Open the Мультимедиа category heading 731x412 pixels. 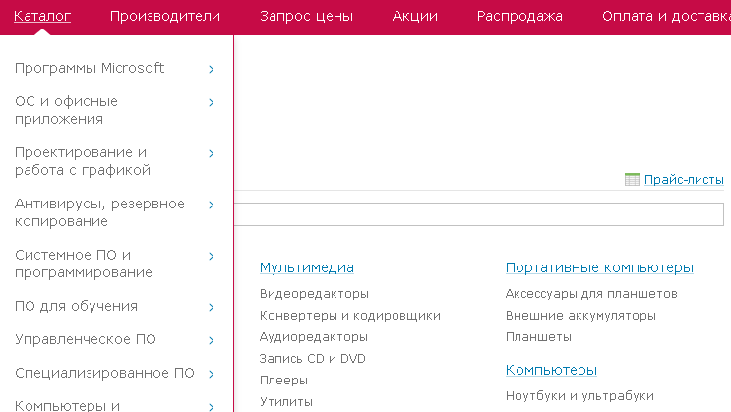[306, 267]
